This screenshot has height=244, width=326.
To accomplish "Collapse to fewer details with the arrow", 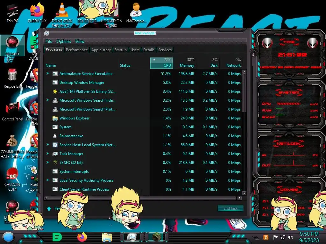I will [x=49, y=208].
